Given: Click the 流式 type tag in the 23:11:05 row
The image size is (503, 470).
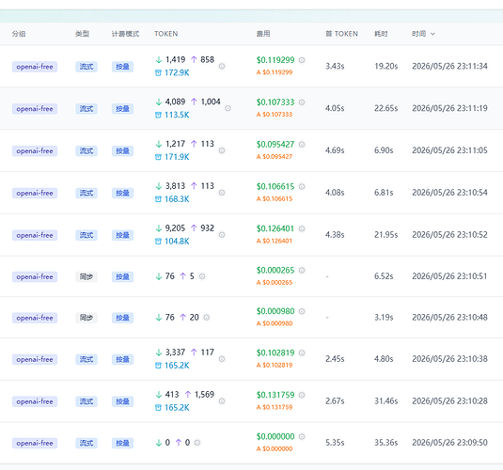Looking at the screenshot, I should (86, 150).
